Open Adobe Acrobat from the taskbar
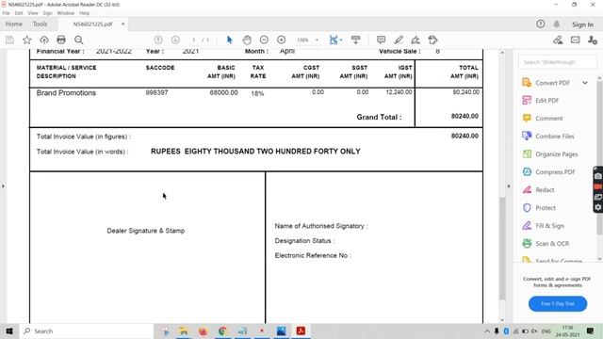603x339 pixels. [x=301, y=331]
